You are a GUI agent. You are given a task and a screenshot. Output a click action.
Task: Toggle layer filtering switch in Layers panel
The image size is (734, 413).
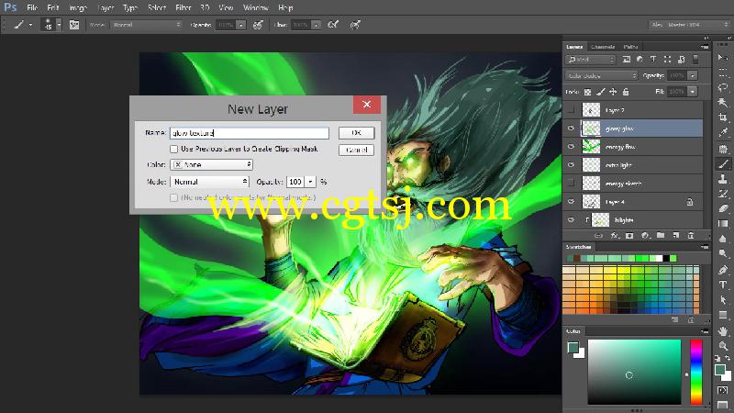point(695,60)
